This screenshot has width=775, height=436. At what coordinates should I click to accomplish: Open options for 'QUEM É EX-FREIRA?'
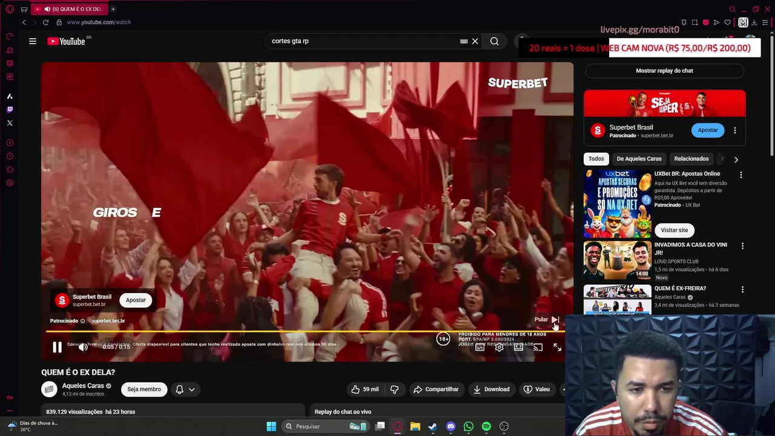(743, 289)
